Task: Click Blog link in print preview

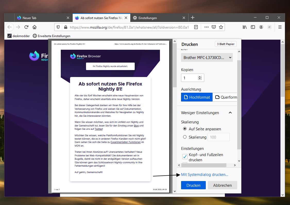Action: [136, 126]
